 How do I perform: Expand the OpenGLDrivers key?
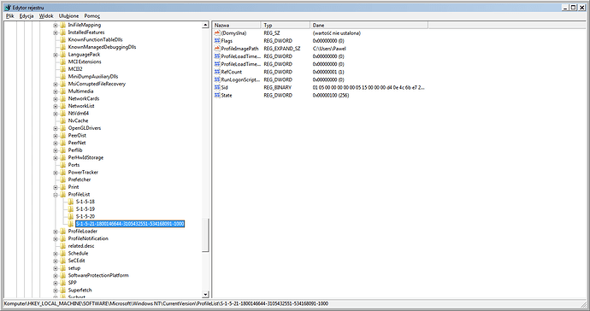[56, 128]
